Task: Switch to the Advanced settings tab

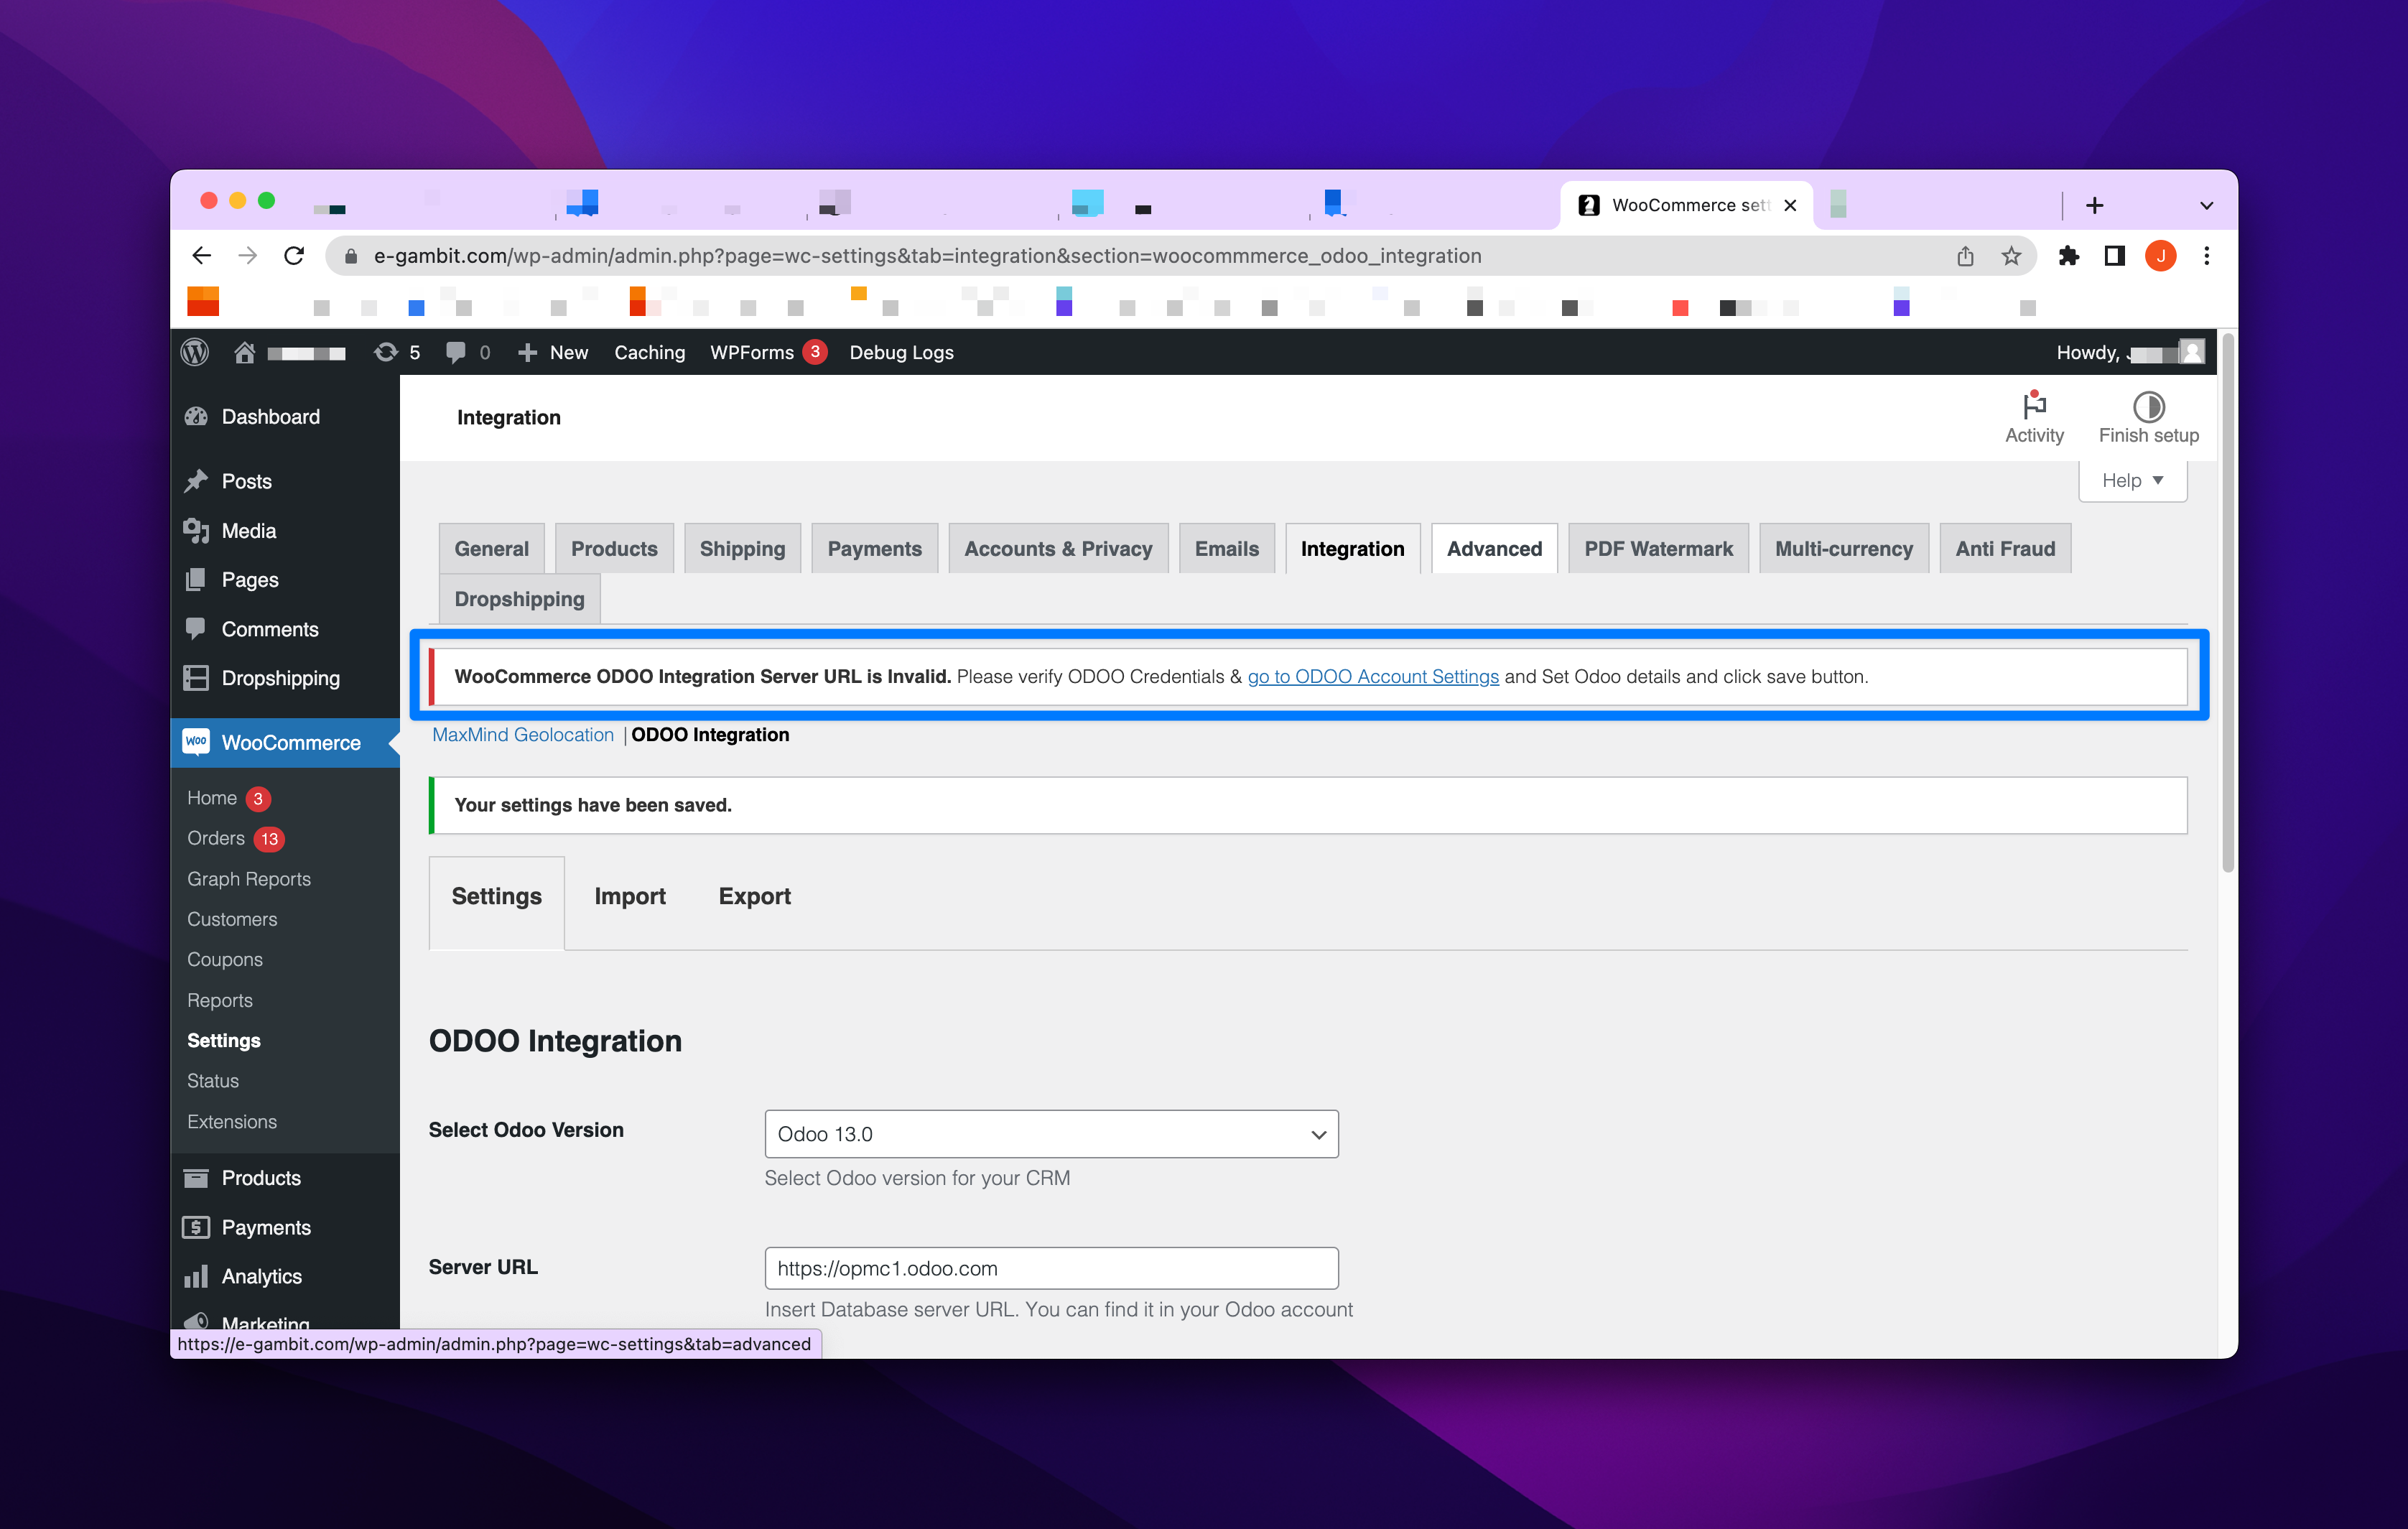Action: click(1494, 548)
